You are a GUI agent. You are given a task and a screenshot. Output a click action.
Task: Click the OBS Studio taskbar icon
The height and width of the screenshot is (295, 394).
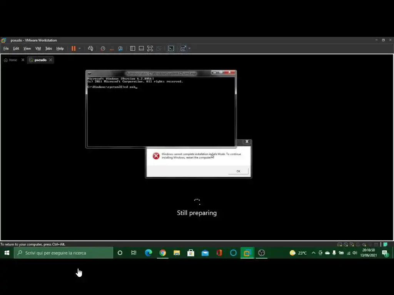pyautogui.click(x=262, y=253)
